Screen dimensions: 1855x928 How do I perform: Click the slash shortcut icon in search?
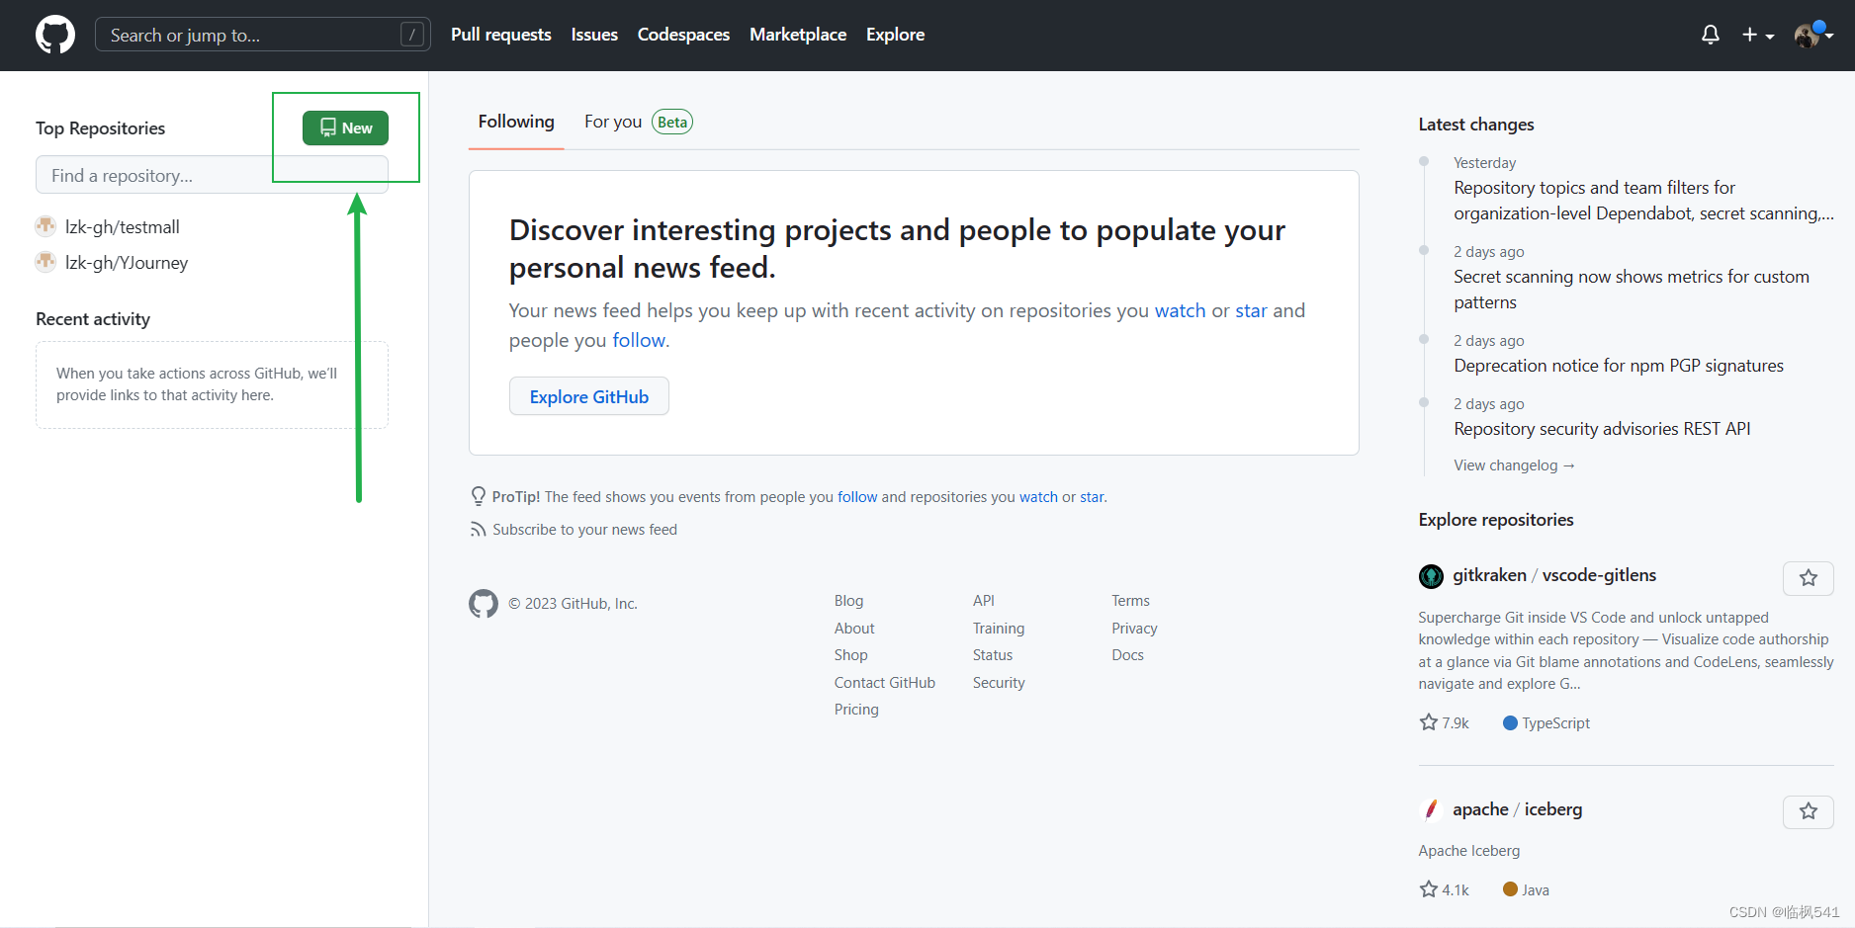click(x=412, y=35)
